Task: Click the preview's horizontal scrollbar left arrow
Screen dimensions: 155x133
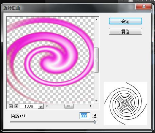Action: [47, 106]
